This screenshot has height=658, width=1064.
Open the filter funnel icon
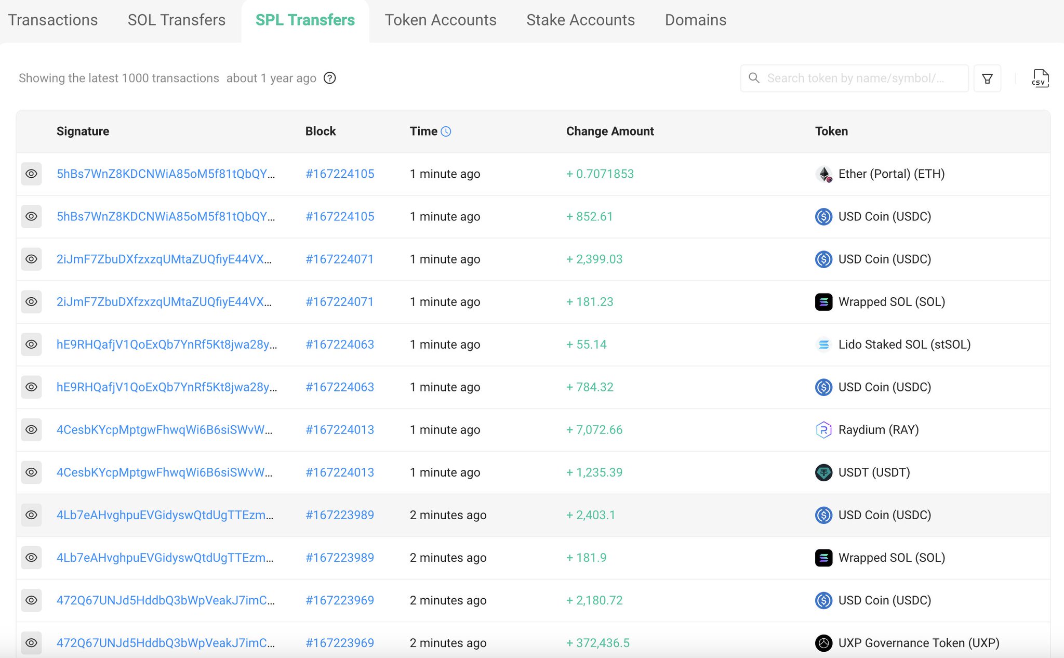pyautogui.click(x=987, y=78)
